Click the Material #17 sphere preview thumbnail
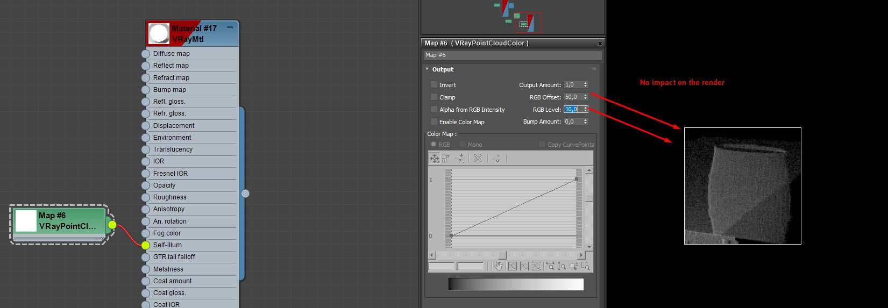 click(159, 33)
